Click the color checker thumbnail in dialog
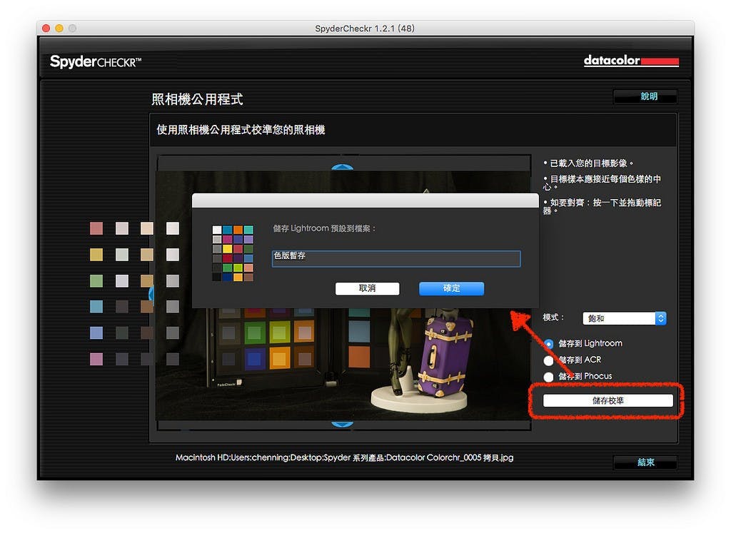The image size is (731, 533). (233, 253)
